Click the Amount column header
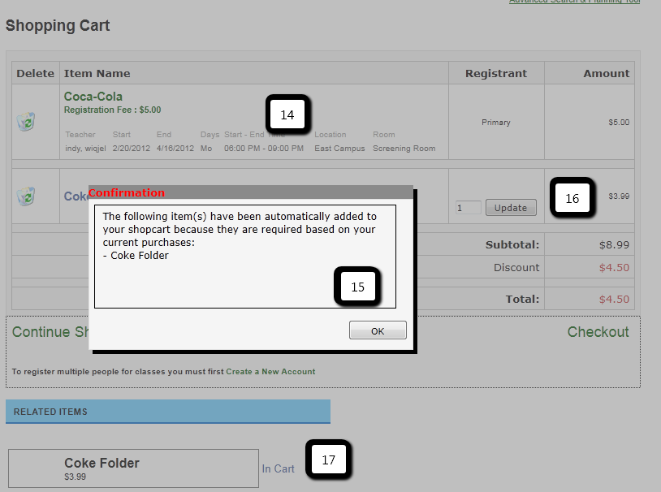This screenshot has height=492, width=661. tap(606, 73)
